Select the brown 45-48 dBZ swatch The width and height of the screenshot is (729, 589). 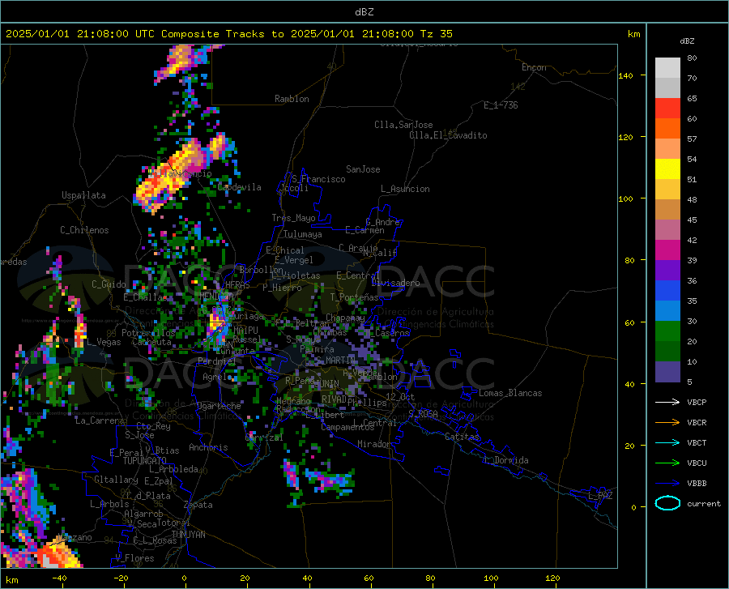pyautogui.click(x=667, y=210)
